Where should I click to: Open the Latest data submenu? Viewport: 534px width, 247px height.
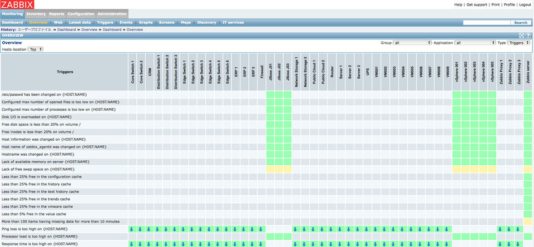point(80,22)
